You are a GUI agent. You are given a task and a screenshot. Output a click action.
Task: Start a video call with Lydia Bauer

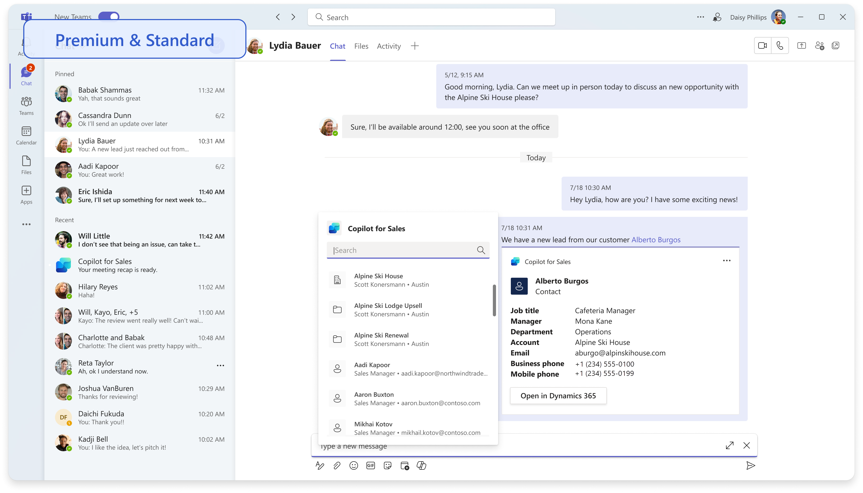762,45
